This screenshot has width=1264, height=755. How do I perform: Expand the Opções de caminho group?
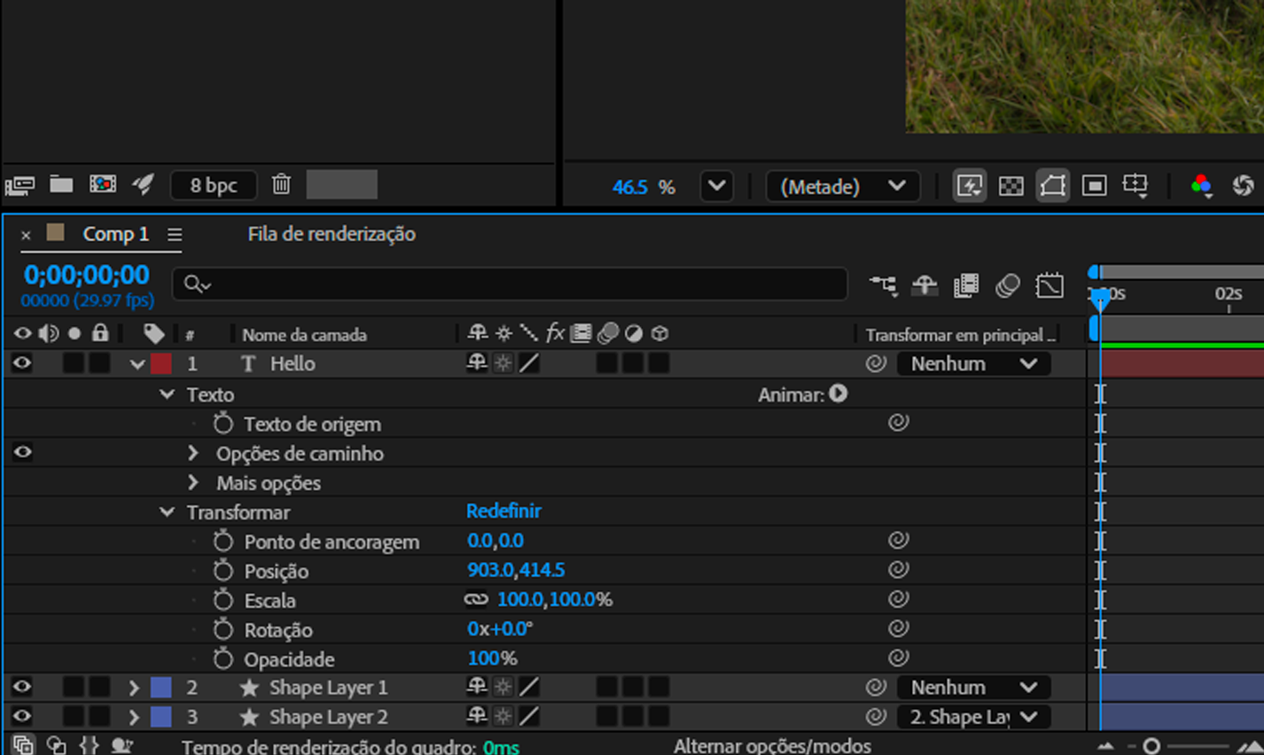click(193, 454)
